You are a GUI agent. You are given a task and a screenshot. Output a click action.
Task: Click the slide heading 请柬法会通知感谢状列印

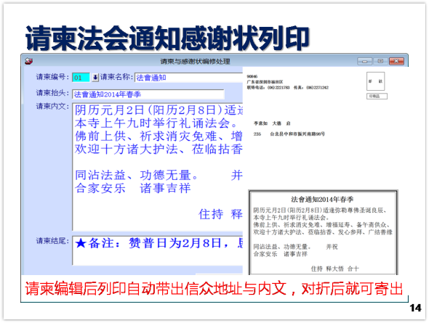pyautogui.click(x=167, y=38)
